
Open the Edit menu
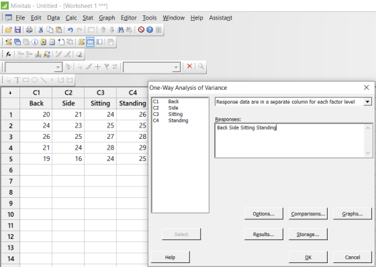(x=36, y=17)
